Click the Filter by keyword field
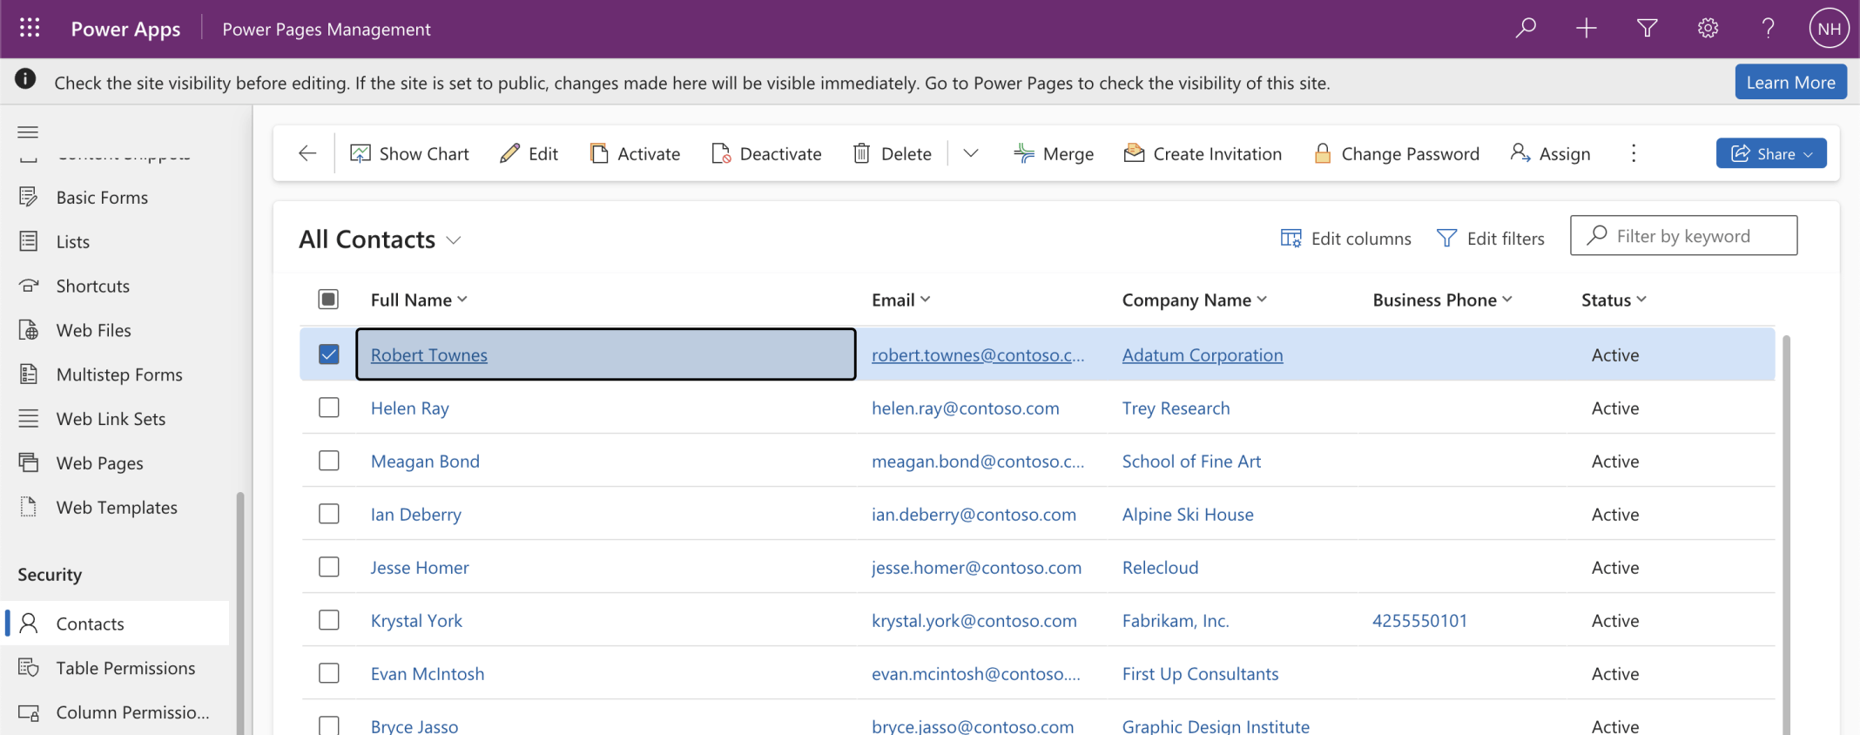1860x735 pixels. (1694, 236)
